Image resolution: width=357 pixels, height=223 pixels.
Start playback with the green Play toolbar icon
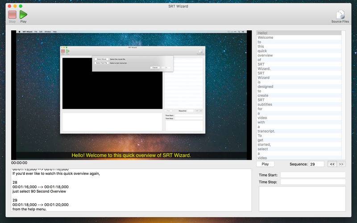[23, 15]
